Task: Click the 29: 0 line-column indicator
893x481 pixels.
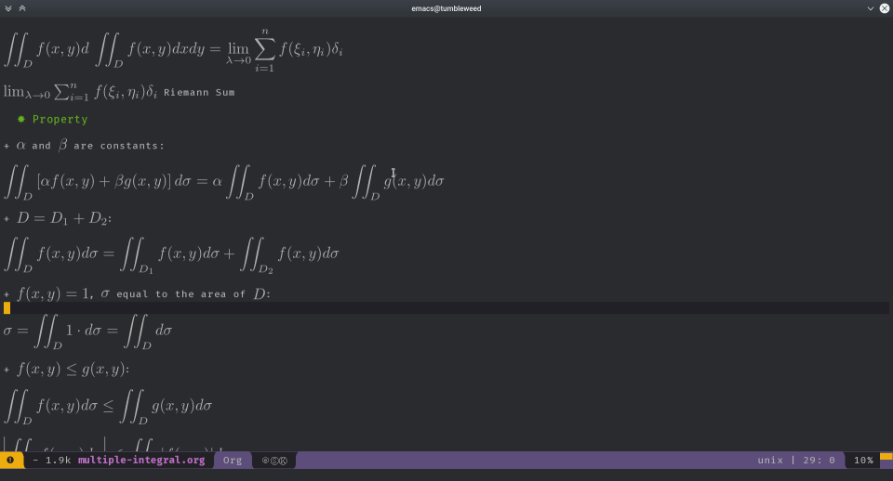Action: click(x=819, y=460)
